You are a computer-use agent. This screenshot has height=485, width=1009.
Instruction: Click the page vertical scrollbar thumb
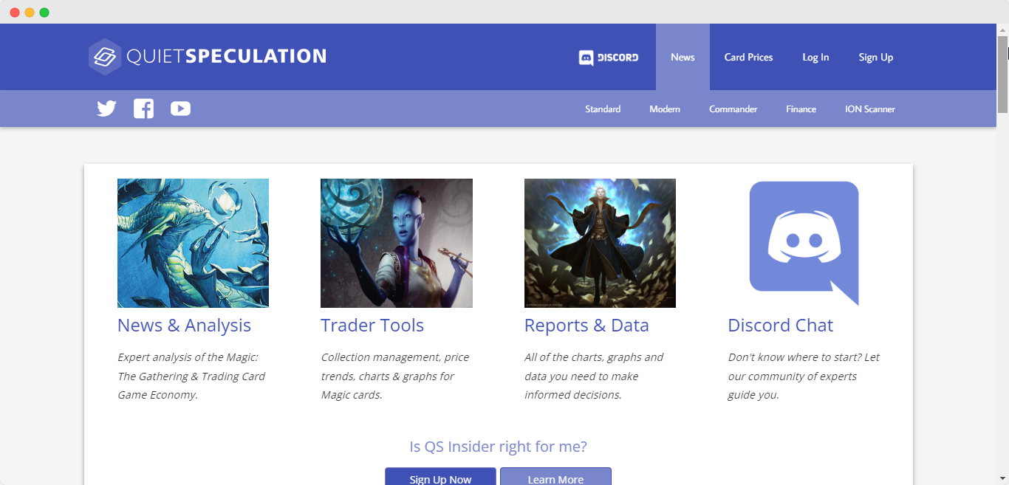pyautogui.click(x=1002, y=74)
